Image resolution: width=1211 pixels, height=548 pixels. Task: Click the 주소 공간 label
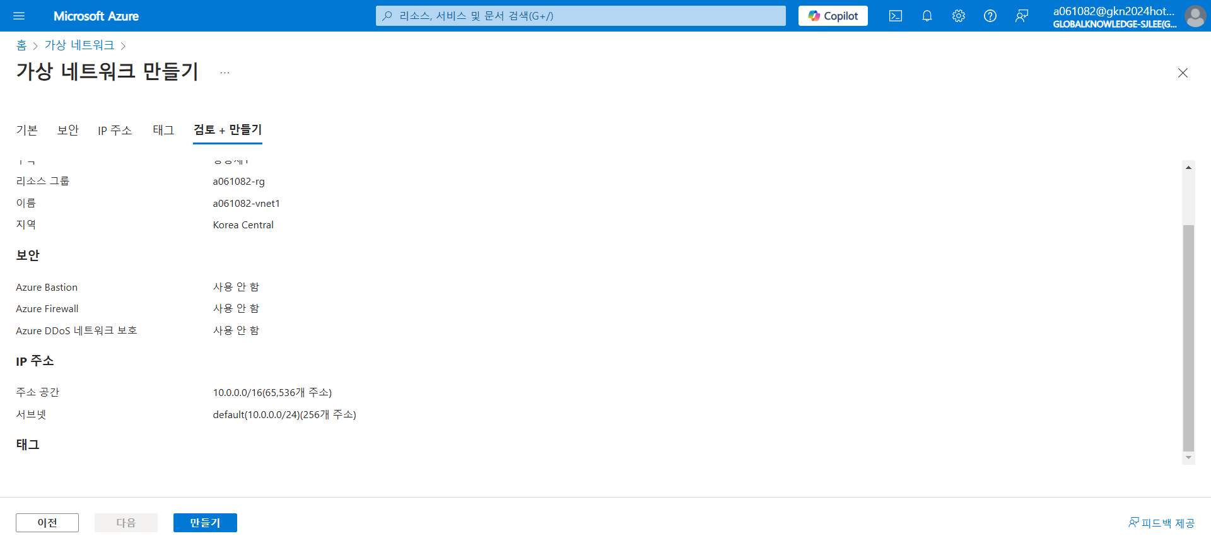(38, 392)
